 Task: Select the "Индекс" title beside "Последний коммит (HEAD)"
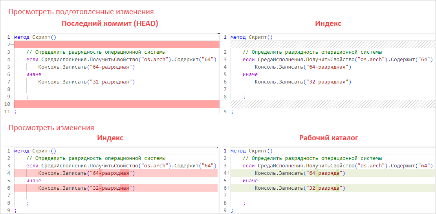[328, 24]
